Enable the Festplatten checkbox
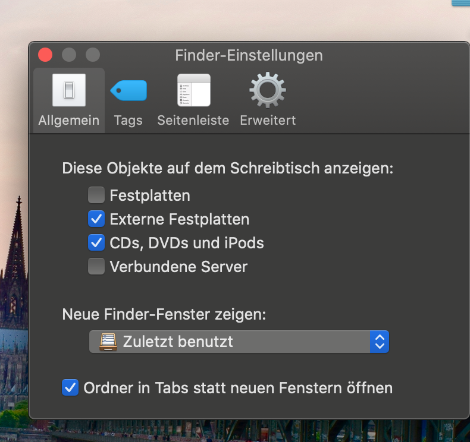 pyautogui.click(x=96, y=195)
